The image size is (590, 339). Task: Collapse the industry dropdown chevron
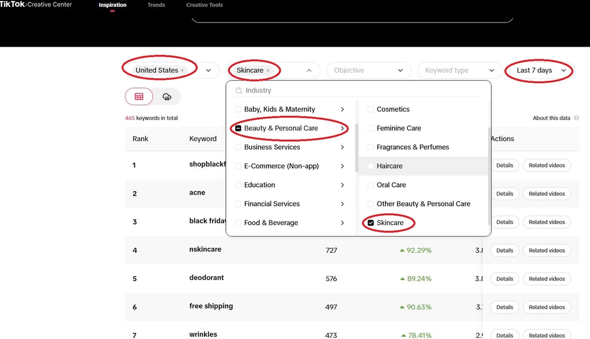[x=309, y=70]
